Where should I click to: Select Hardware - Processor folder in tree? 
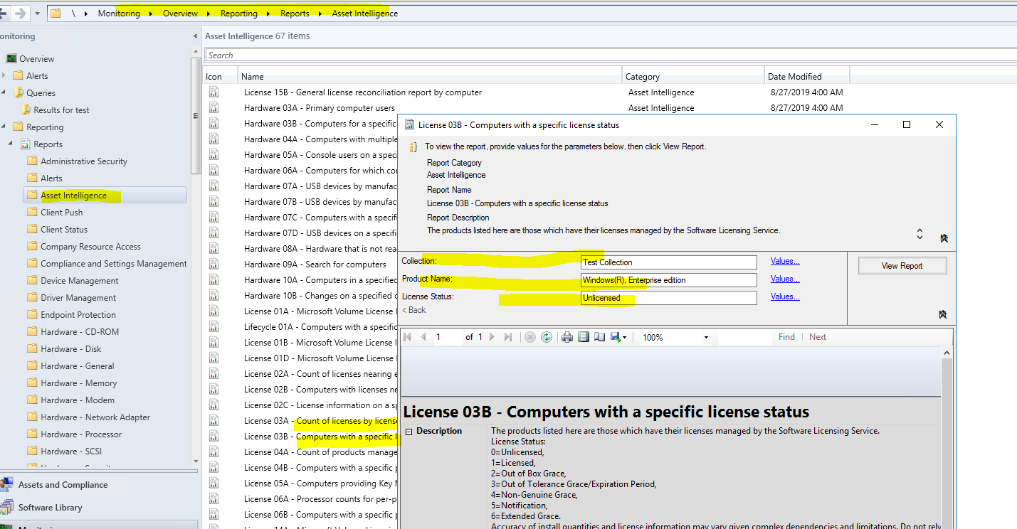tap(81, 434)
